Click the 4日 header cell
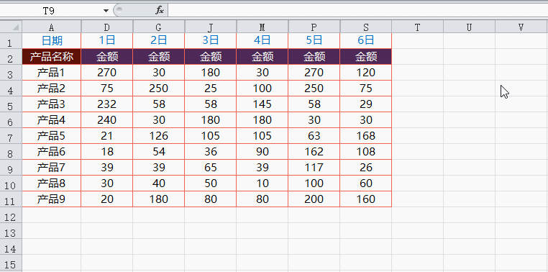 click(262, 41)
